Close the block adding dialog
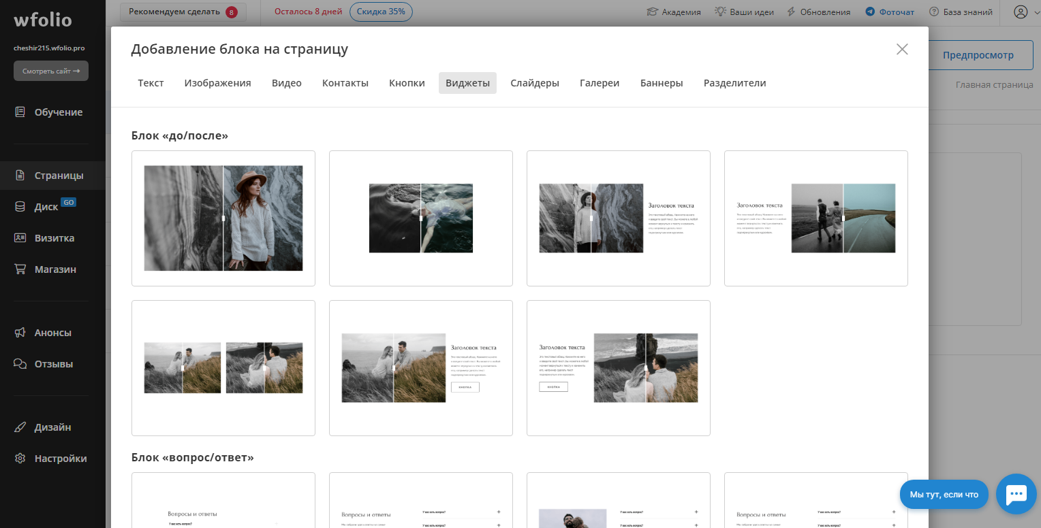 [x=902, y=49]
